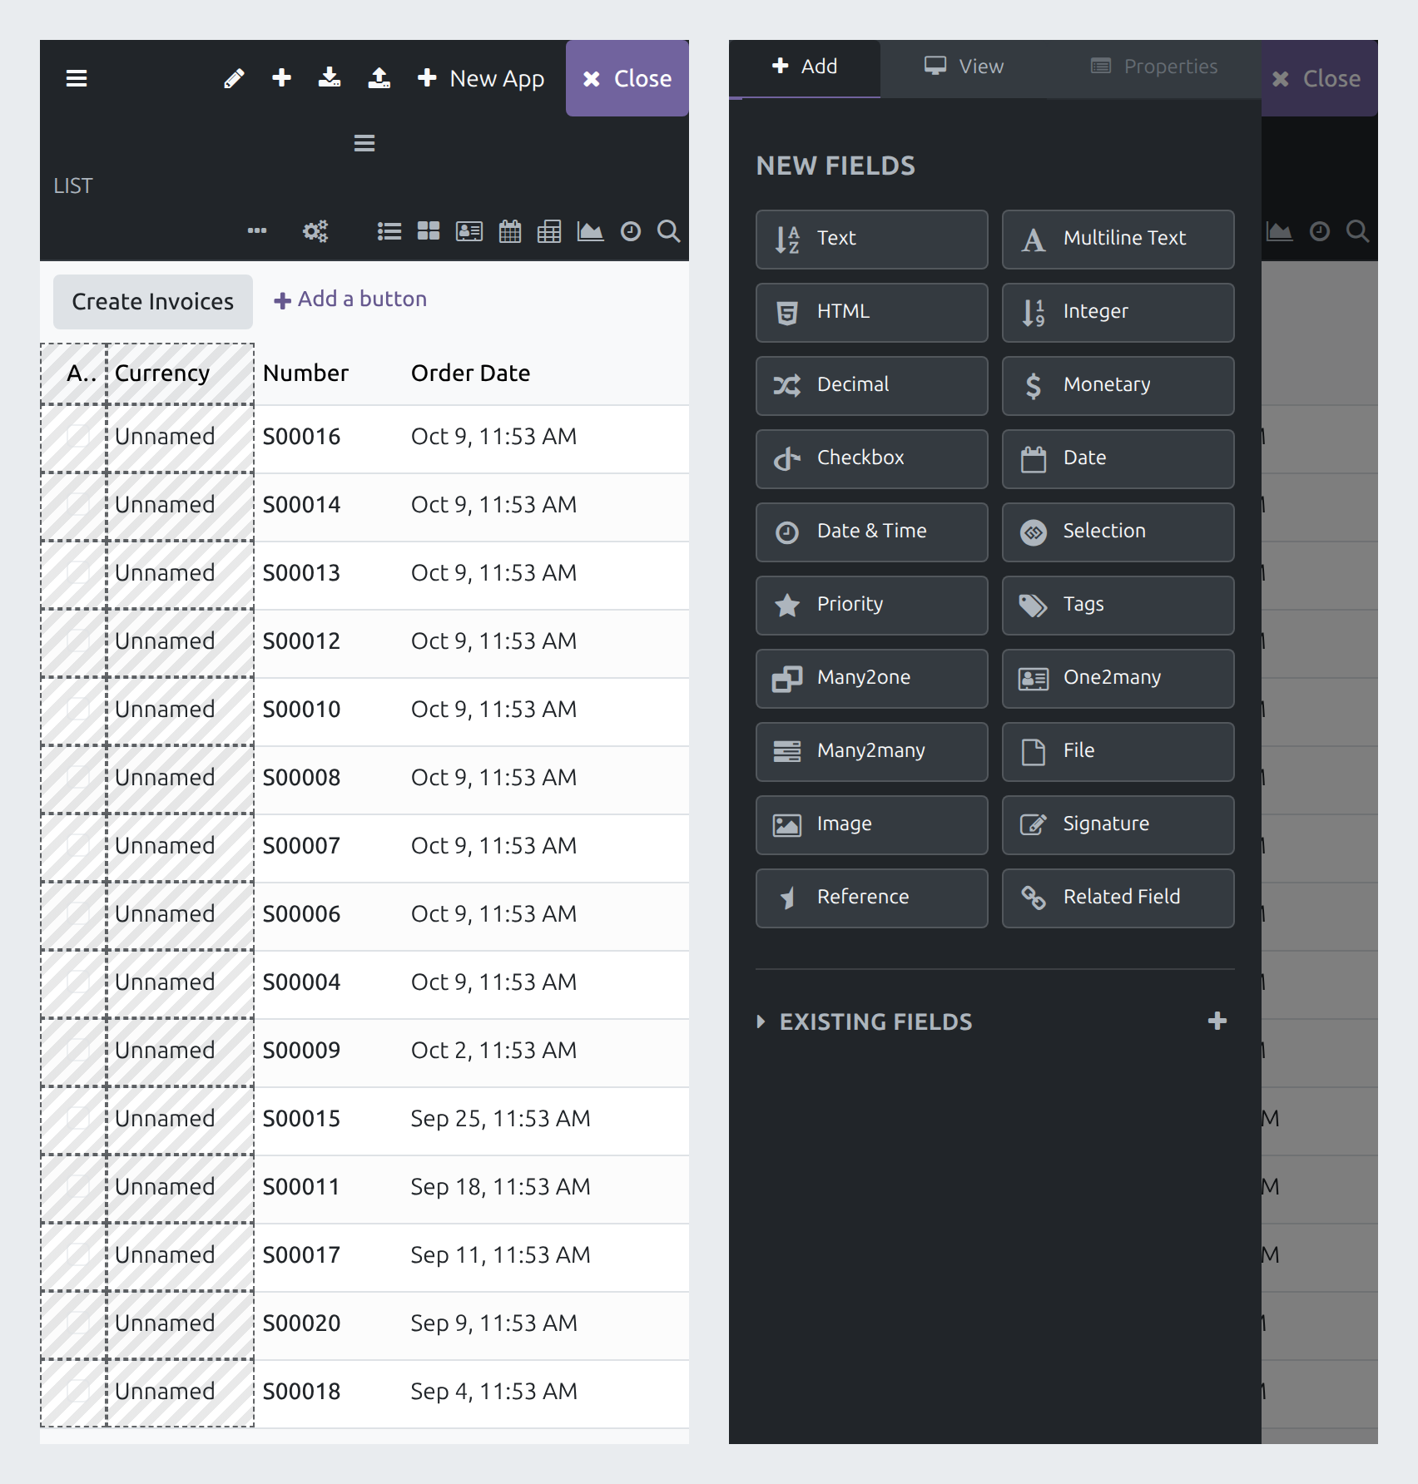Tick the checkbox in row S00012
The width and height of the screenshot is (1418, 1484).
(78, 641)
